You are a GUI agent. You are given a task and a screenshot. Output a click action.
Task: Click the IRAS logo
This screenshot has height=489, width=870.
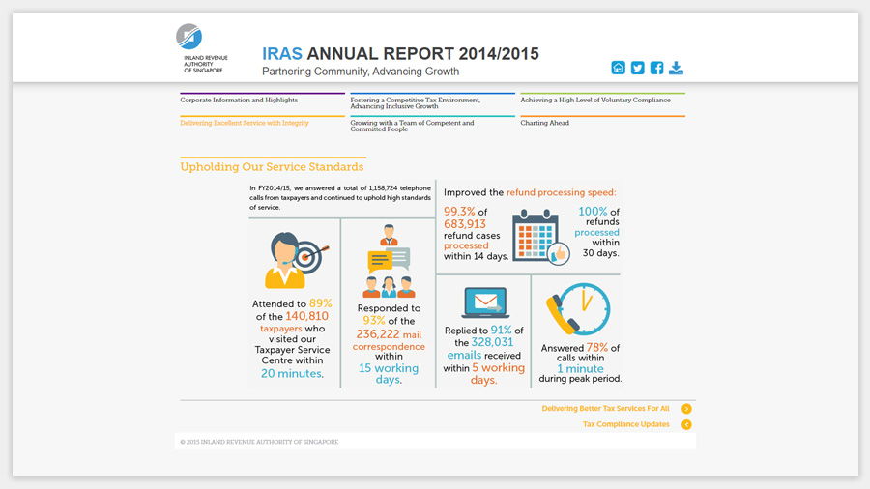point(202,48)
